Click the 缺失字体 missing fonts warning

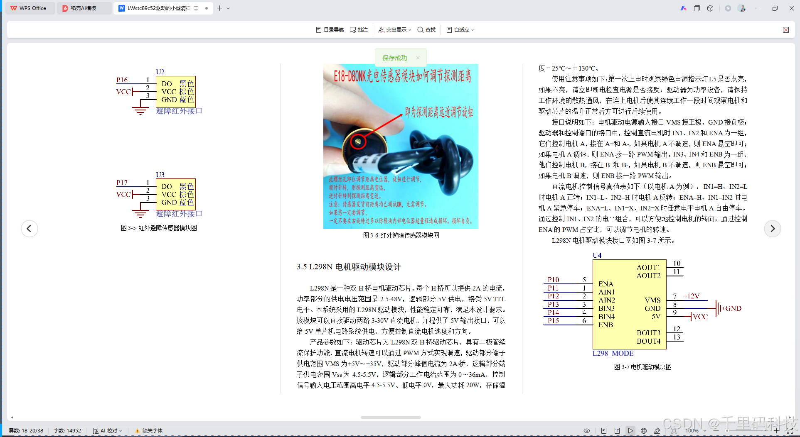click(x=149, y=431)
